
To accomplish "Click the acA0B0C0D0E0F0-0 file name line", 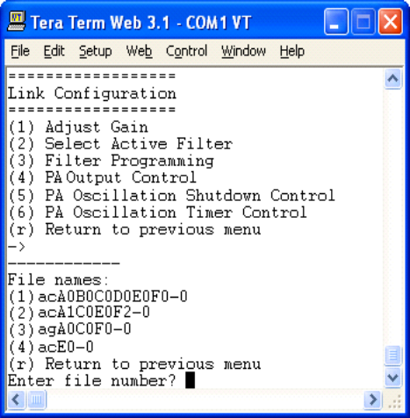I will [x=97, y=296].
